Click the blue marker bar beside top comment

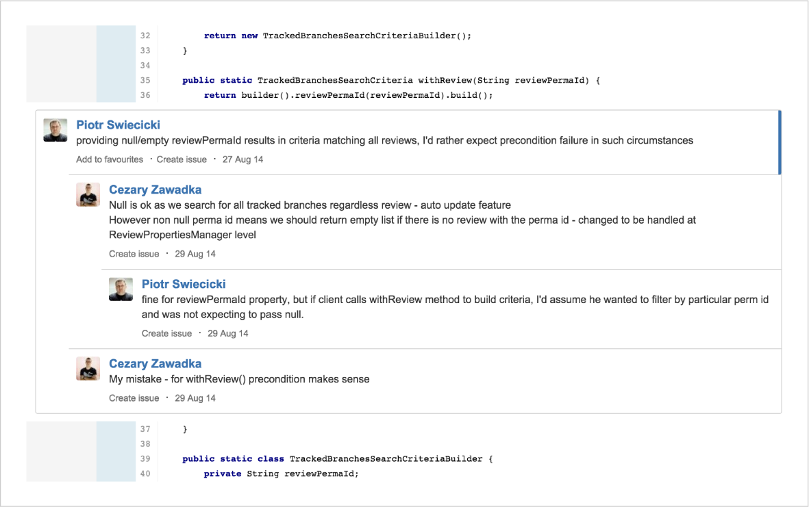[780, 142]
